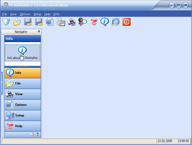This screenshot has height=145, width=192.
Task: Select the Info navigator section
Action: coord(22,73)
